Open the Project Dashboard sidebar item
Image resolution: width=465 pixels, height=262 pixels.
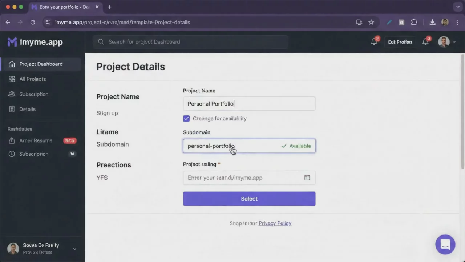point(41,64)
